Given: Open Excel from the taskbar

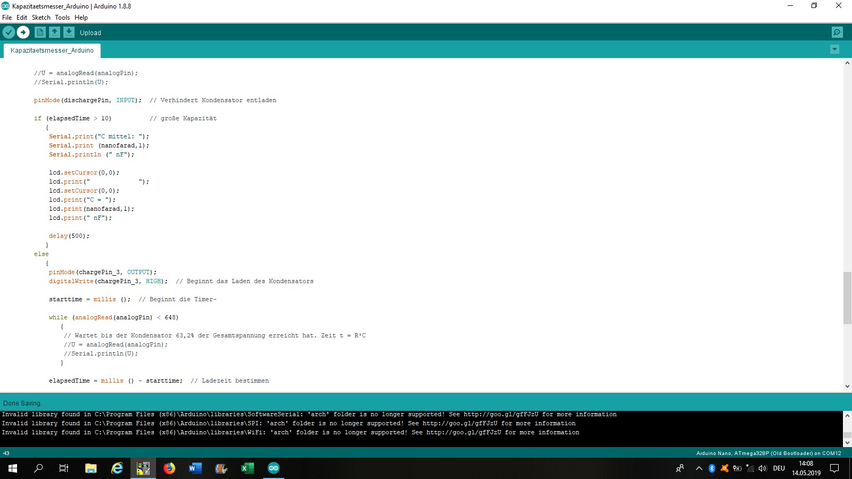Looking at the screenshot, I should click(248, 468).
